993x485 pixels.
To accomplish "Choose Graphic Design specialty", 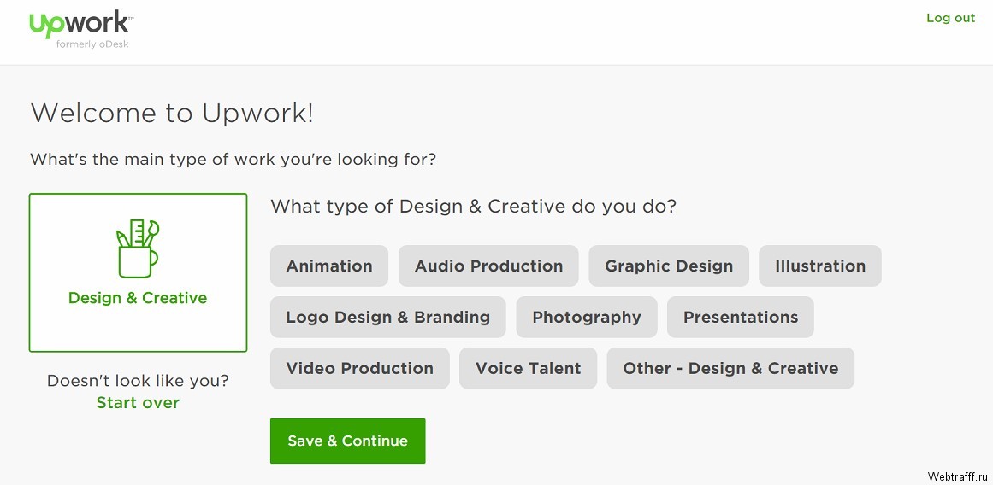I will (669, 266).
